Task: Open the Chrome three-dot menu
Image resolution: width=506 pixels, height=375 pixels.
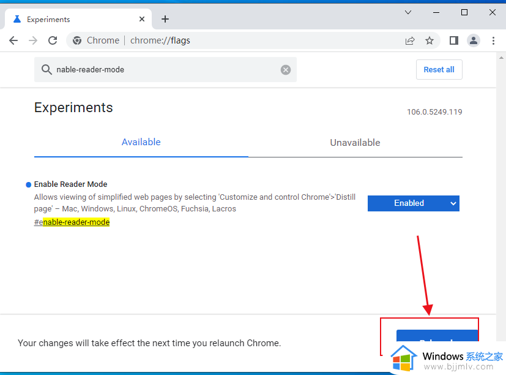Action: pyautogui.click(x=493, y=40)
